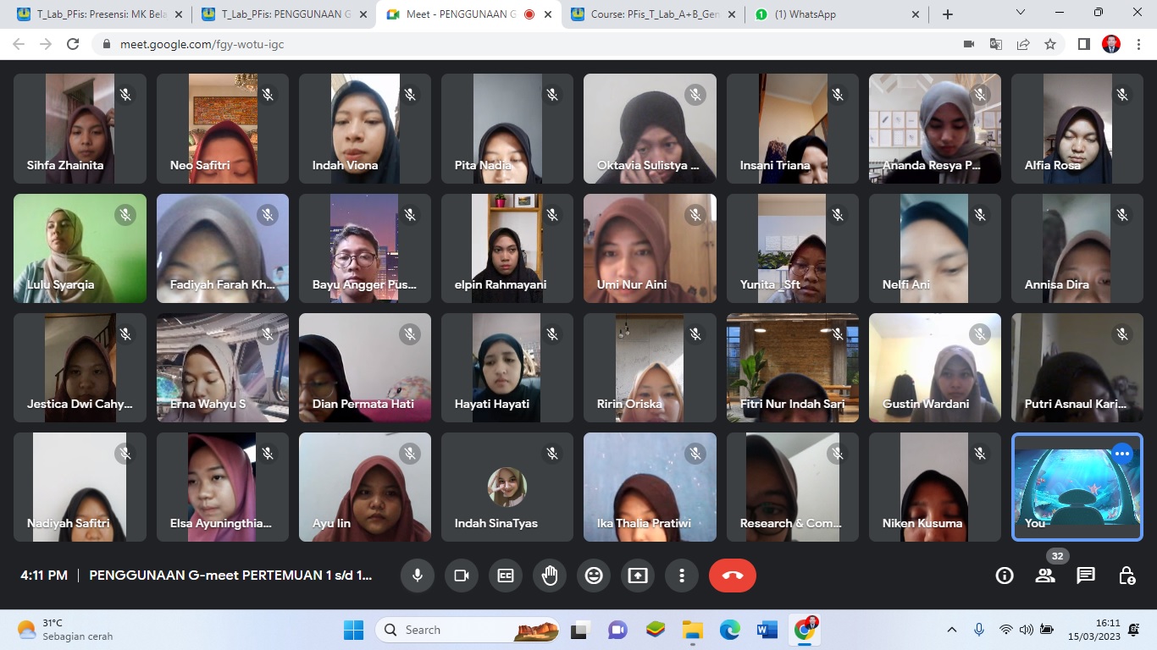Raise hand in the meeting
Image resolution: width=1157 pixels, height=650 pixels.
tap(550, 576)
